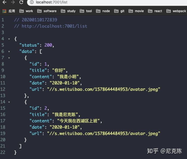Click the browser forward arrow
The height and width of the screenshot is (159, 187).
click(x=13, y=2)
